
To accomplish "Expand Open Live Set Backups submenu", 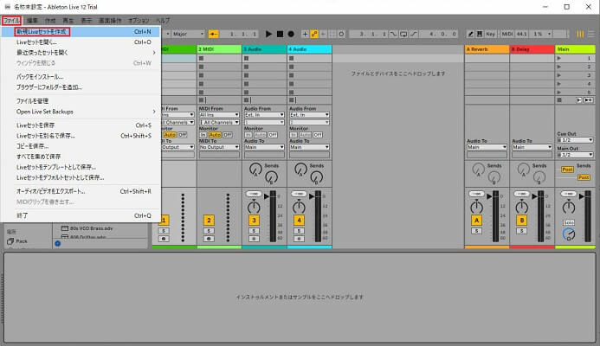I will pos(154,112).
